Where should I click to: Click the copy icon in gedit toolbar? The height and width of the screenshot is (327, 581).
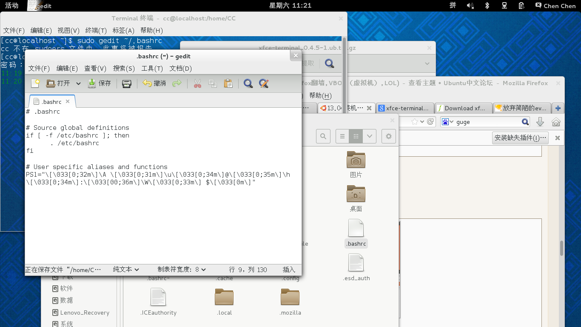tap(213, 83)
